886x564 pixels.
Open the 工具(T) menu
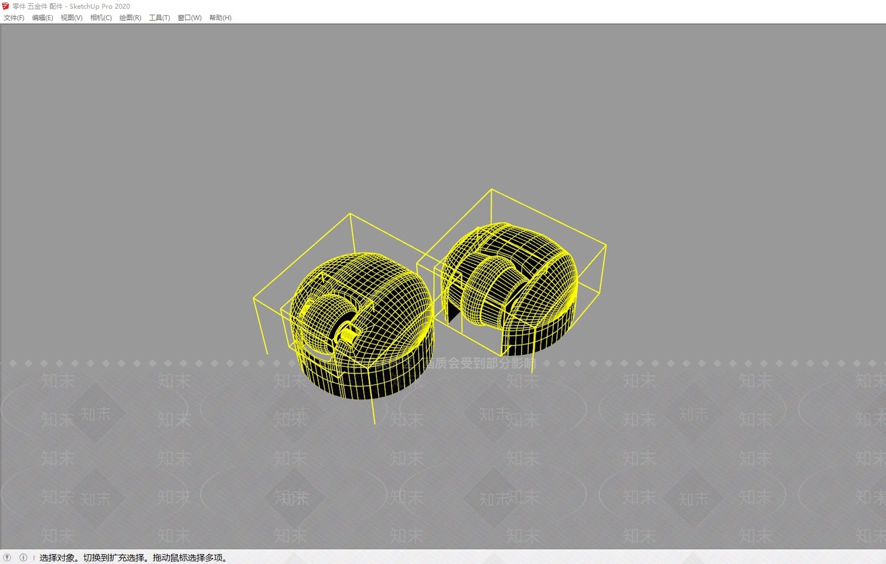[x=159, y=18]
